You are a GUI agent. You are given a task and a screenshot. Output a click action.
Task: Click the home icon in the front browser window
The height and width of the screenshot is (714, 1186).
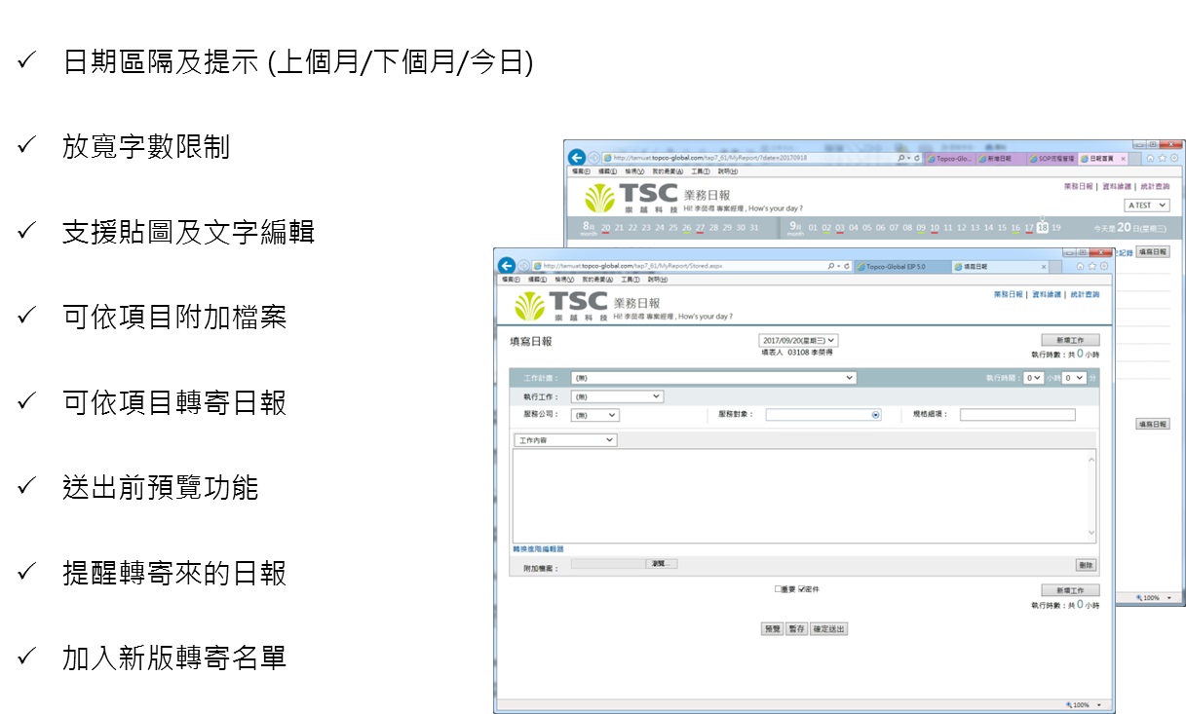pos(1080,266)
